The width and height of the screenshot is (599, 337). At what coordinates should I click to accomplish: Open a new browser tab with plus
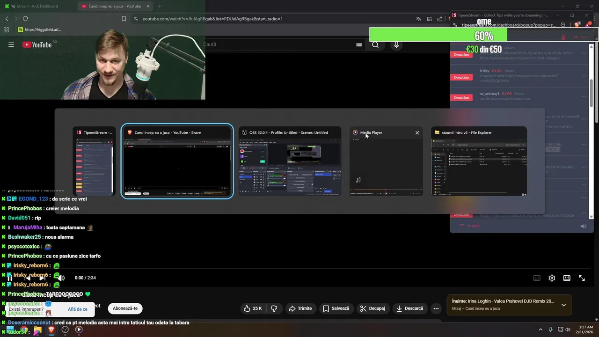coord(160,6)
